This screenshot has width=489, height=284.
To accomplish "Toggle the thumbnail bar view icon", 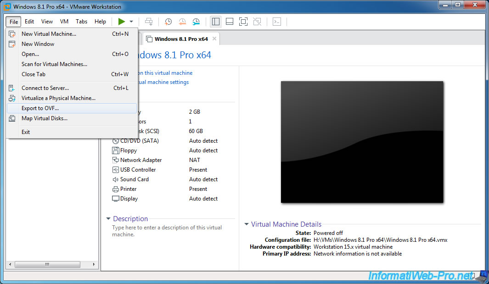I will 230,22.
